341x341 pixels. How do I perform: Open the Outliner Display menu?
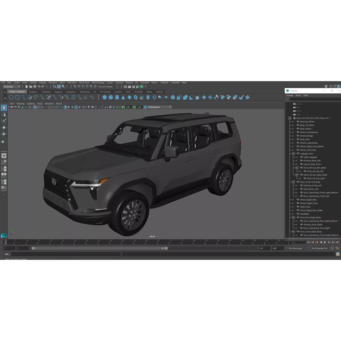290,95
